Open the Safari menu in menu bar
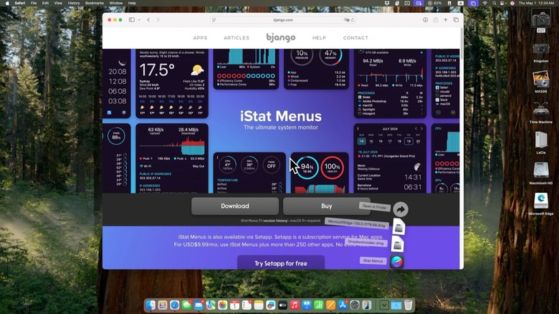Screen dimensions: 559x314 (20, 3)
